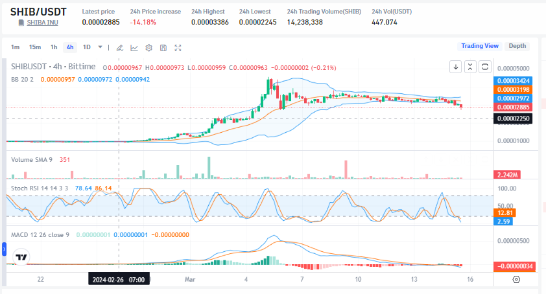Image resolution: width=546 pixels, height=294 pixels.
Task: Open the drawing pencil tool
Action: pyautogui.click(x=120, y=48)
